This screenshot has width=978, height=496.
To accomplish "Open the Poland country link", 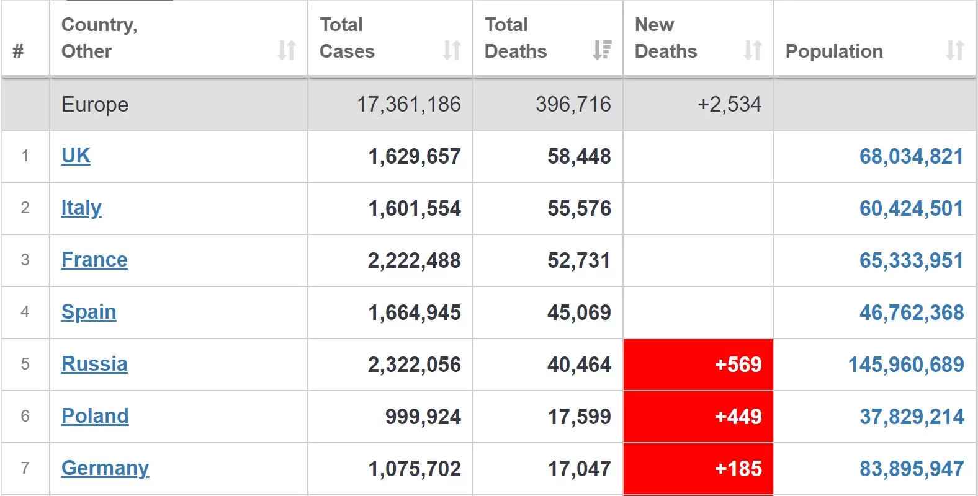I will pyautogui.click(x=95, y=416).
